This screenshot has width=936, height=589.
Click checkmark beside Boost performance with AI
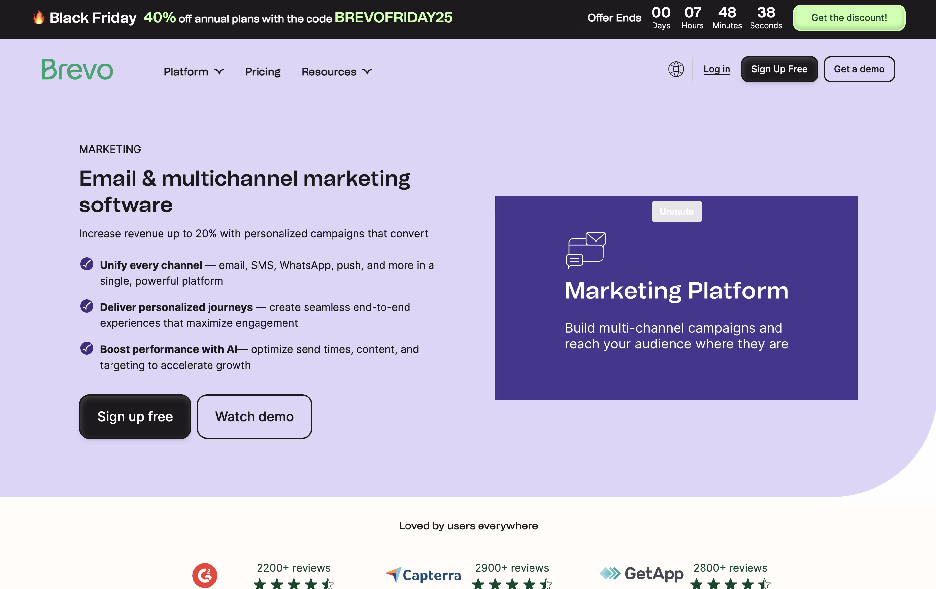click(87, 348)
